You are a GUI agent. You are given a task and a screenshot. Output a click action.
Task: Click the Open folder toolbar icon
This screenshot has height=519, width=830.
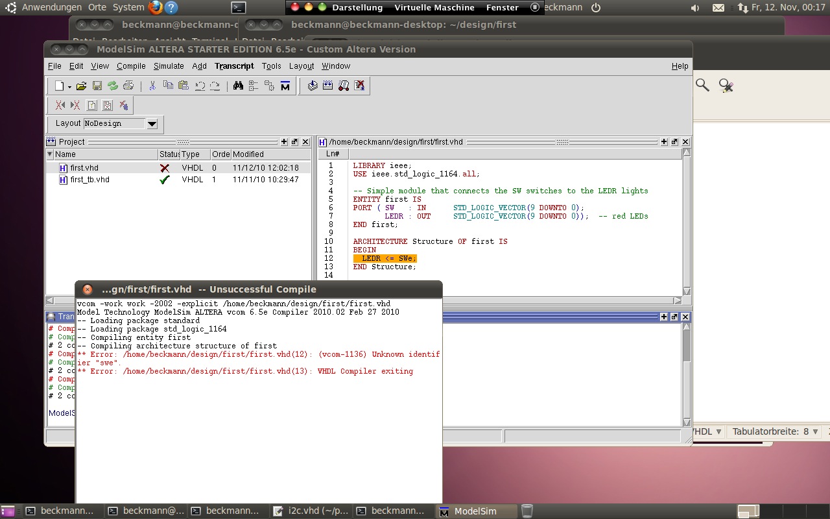[81, 86]
